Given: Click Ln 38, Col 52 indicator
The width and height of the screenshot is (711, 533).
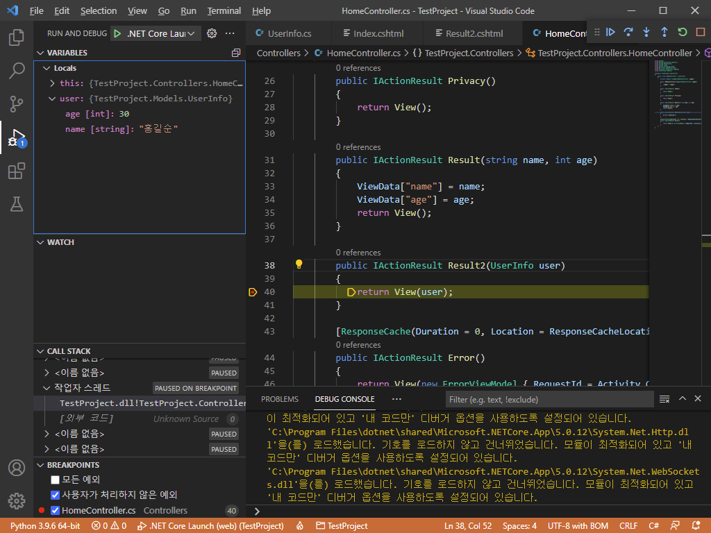Looking at the screenshot, I should click(467, 526).
